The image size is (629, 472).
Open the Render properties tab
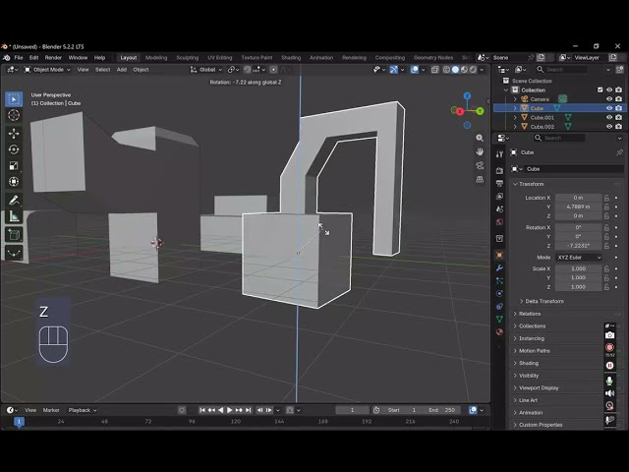tap(499, 170)
